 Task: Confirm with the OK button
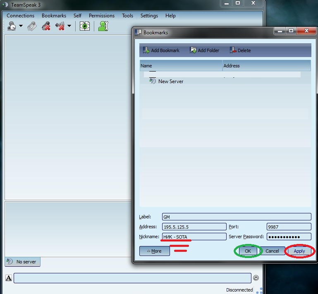(248, 251)
